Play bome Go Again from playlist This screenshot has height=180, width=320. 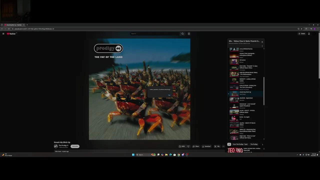[x=246, y=118]
